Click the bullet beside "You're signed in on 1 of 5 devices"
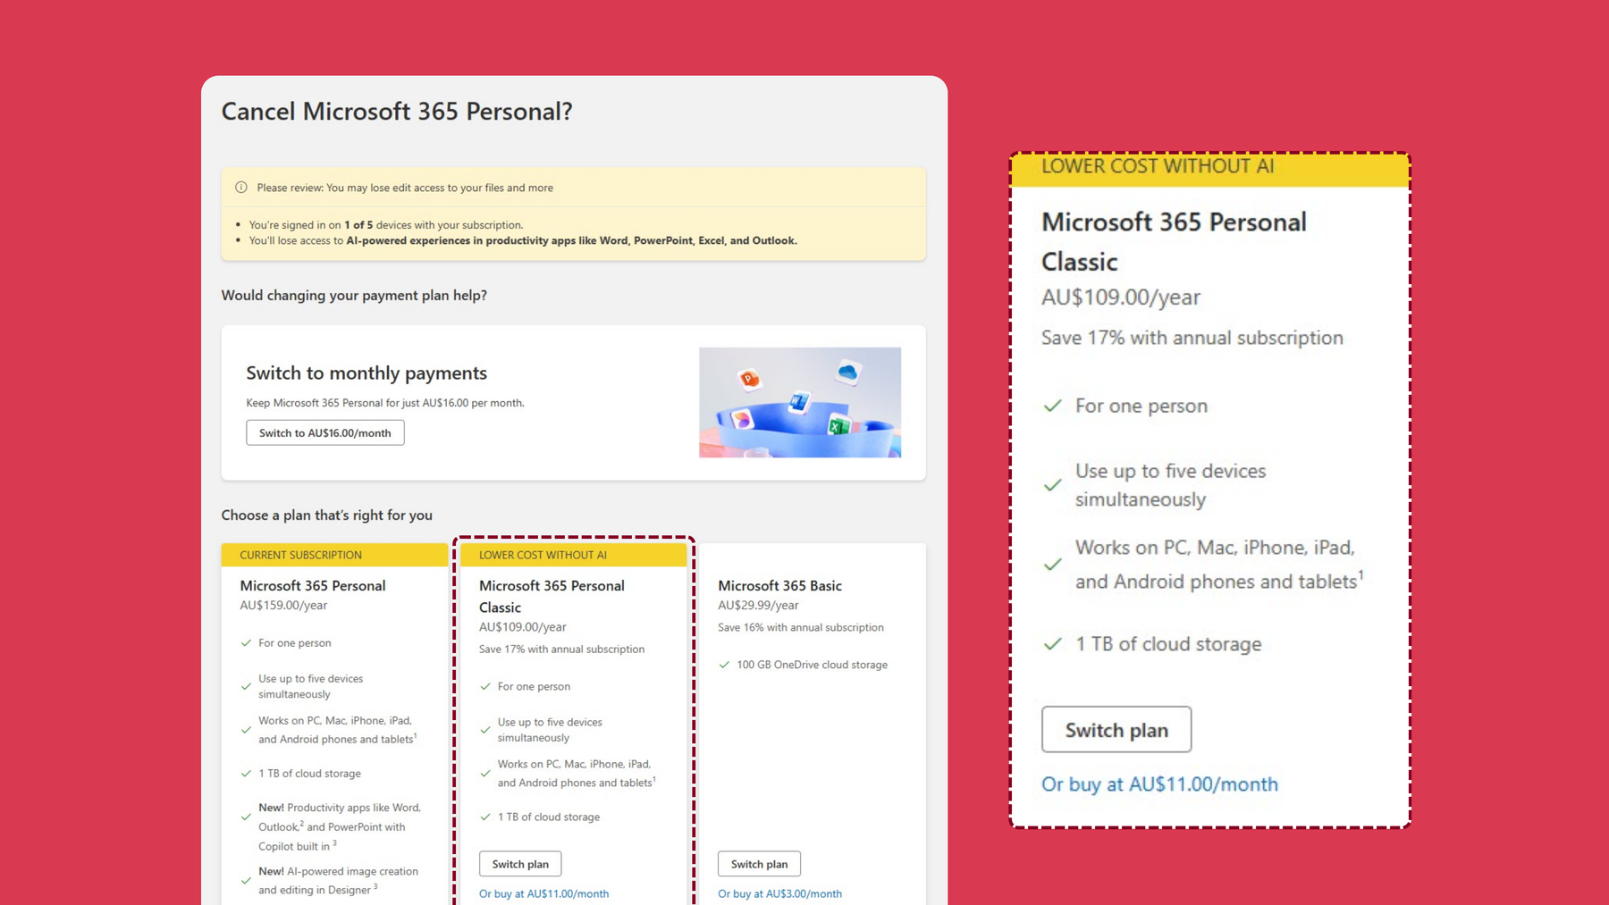The width and height of the screenshot is (1609, 905). tap(240, 225)
